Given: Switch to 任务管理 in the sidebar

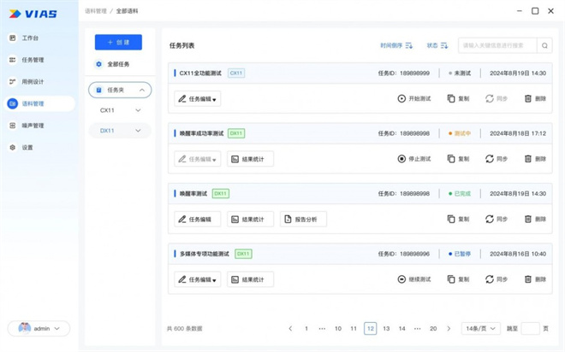Looking at the screenshot, I should 33,60.
